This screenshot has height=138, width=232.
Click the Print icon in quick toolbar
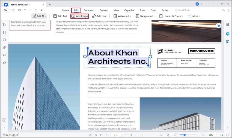coord(19,10)
